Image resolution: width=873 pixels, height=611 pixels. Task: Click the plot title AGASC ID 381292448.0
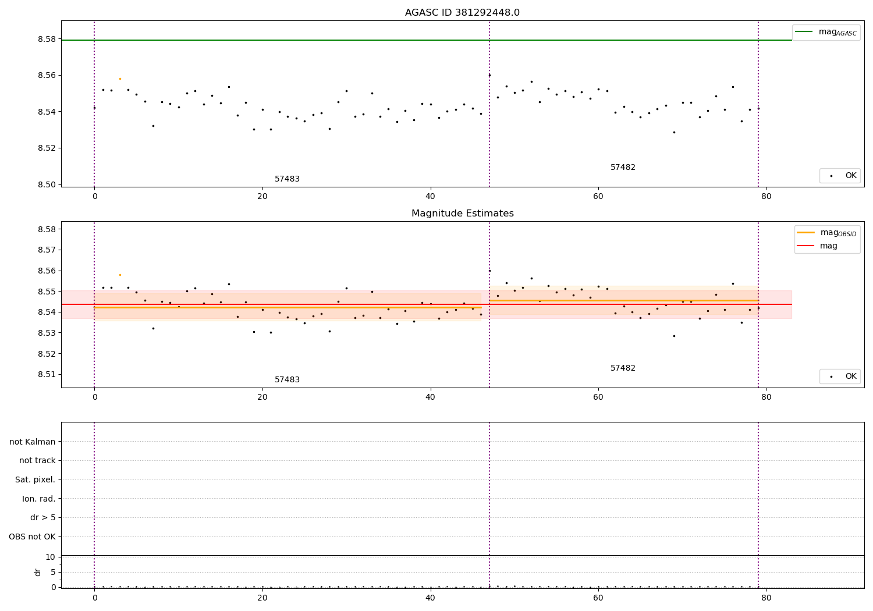click(x=462, y=13)
